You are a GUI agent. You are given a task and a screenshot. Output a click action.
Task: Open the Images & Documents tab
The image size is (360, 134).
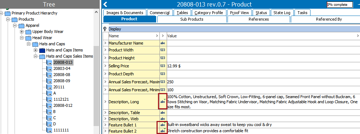[x=124, y=13]
